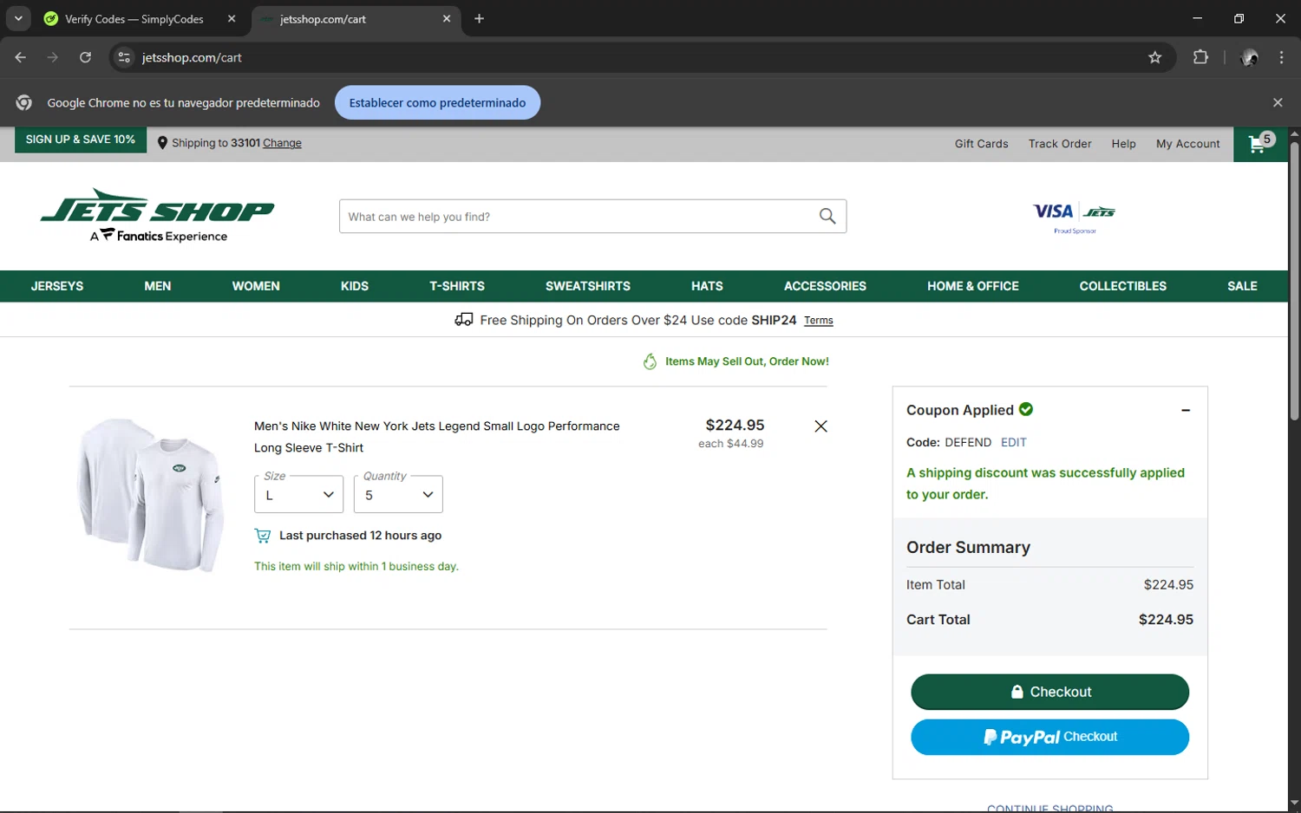Close the Verify Codes SimplyCodes tab
Screen dimensions: 1301x813
[x=232, y=19]
